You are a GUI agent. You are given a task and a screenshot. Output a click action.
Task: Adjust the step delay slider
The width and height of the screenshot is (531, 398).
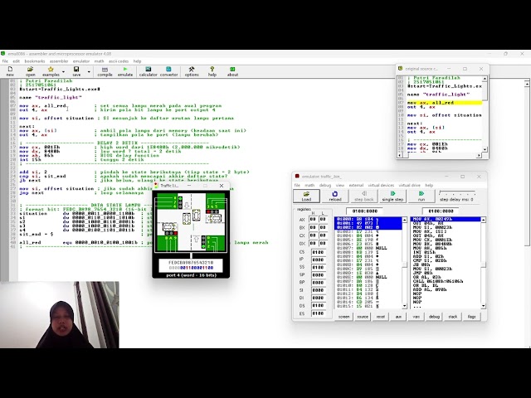(457, 193)
